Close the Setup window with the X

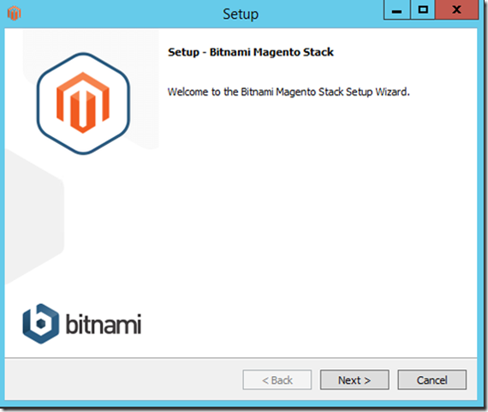coord(456,10)
